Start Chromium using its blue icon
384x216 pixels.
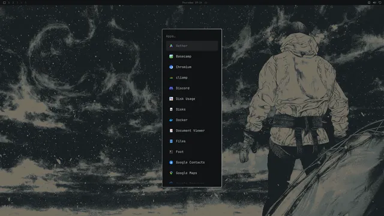pyautogui.click(x=171, y=67)
